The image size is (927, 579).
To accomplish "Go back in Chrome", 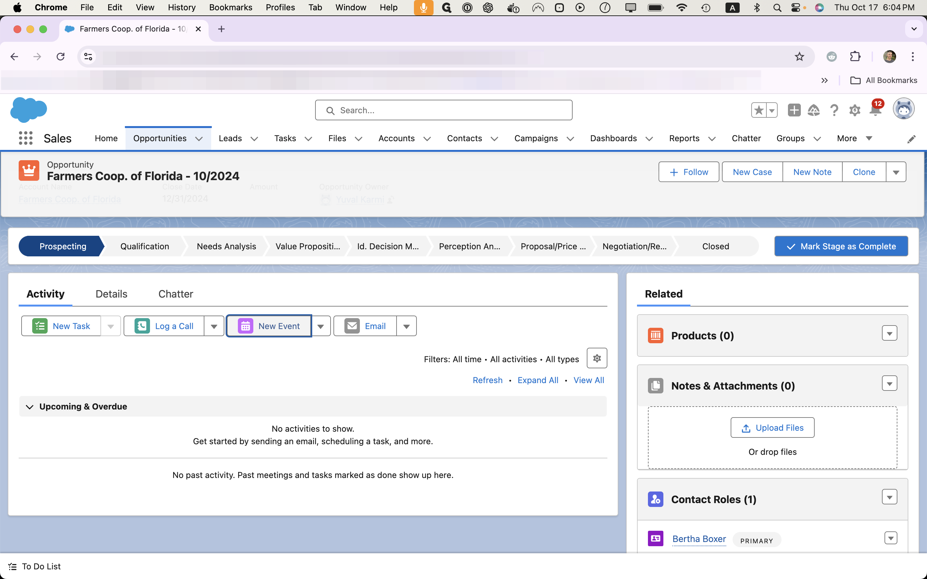I will pyautogui.click(x=14, y=57).
